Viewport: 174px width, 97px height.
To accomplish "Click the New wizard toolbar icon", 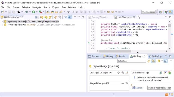I will [x=2, y=12].
